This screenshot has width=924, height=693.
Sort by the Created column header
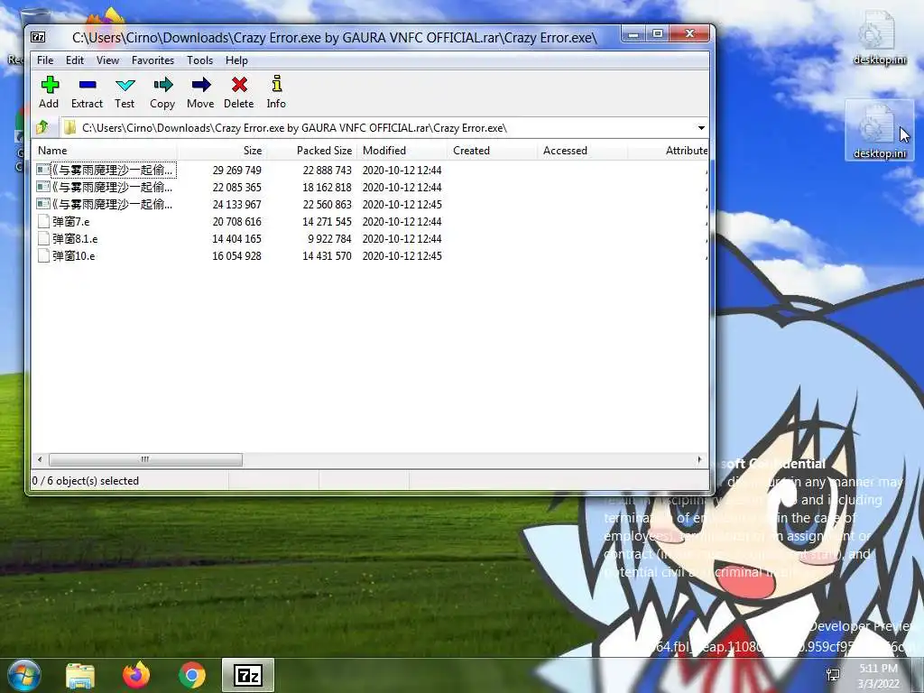[492, 151]
